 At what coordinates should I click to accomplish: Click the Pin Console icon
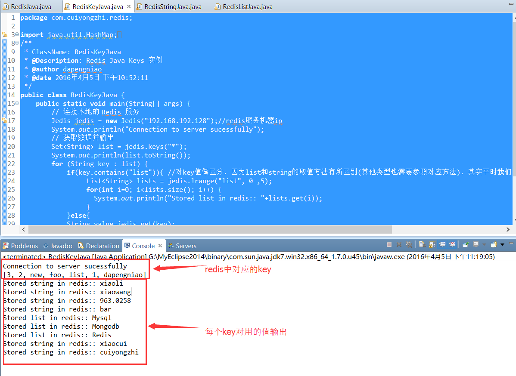click(466, 244)
